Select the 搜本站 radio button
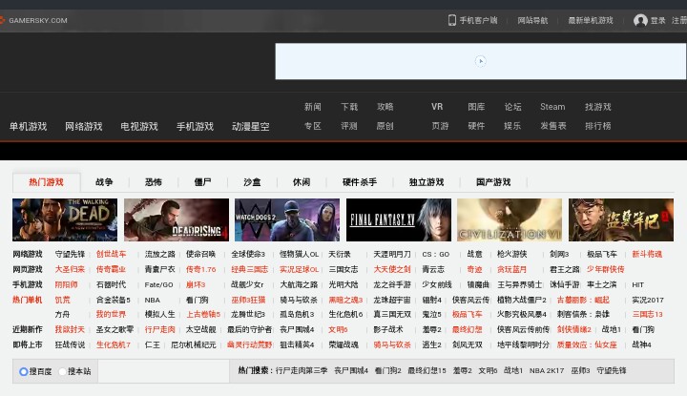This screenshot has height=396, width=687. [62, 371]
